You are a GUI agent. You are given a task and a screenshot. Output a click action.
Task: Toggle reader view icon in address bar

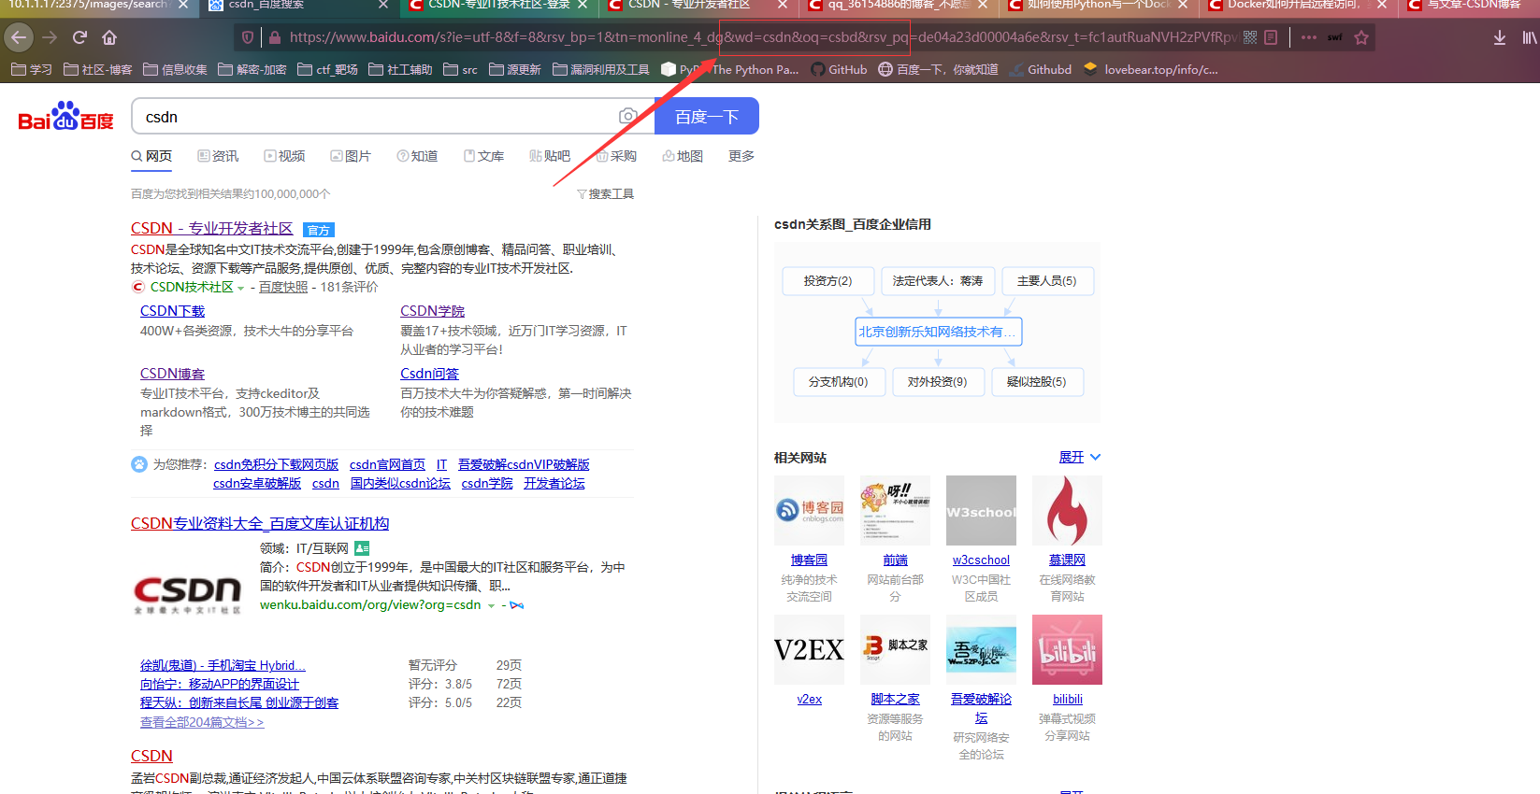pyautogui.click(x=1271, y=37)
